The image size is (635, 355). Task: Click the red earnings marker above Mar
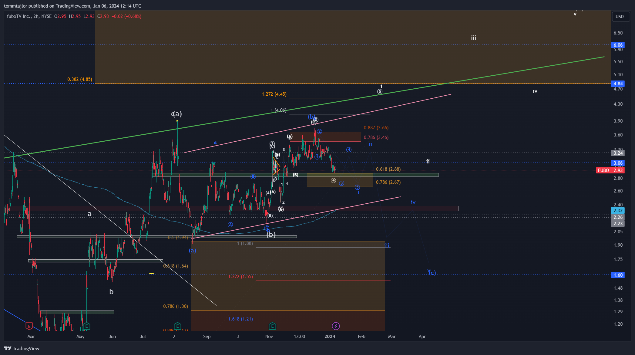coord(29,326)
